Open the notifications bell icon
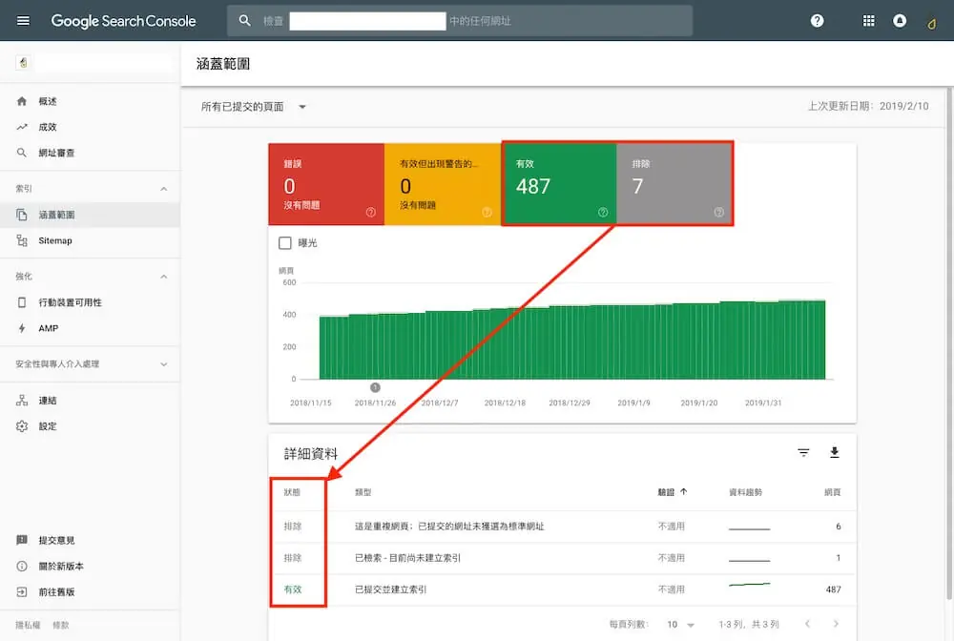954x641 pixels. click(900, 21)
